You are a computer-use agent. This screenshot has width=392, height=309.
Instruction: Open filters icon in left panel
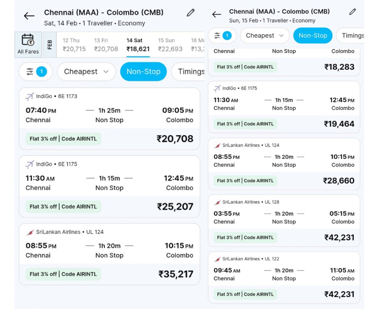point(36,71)
